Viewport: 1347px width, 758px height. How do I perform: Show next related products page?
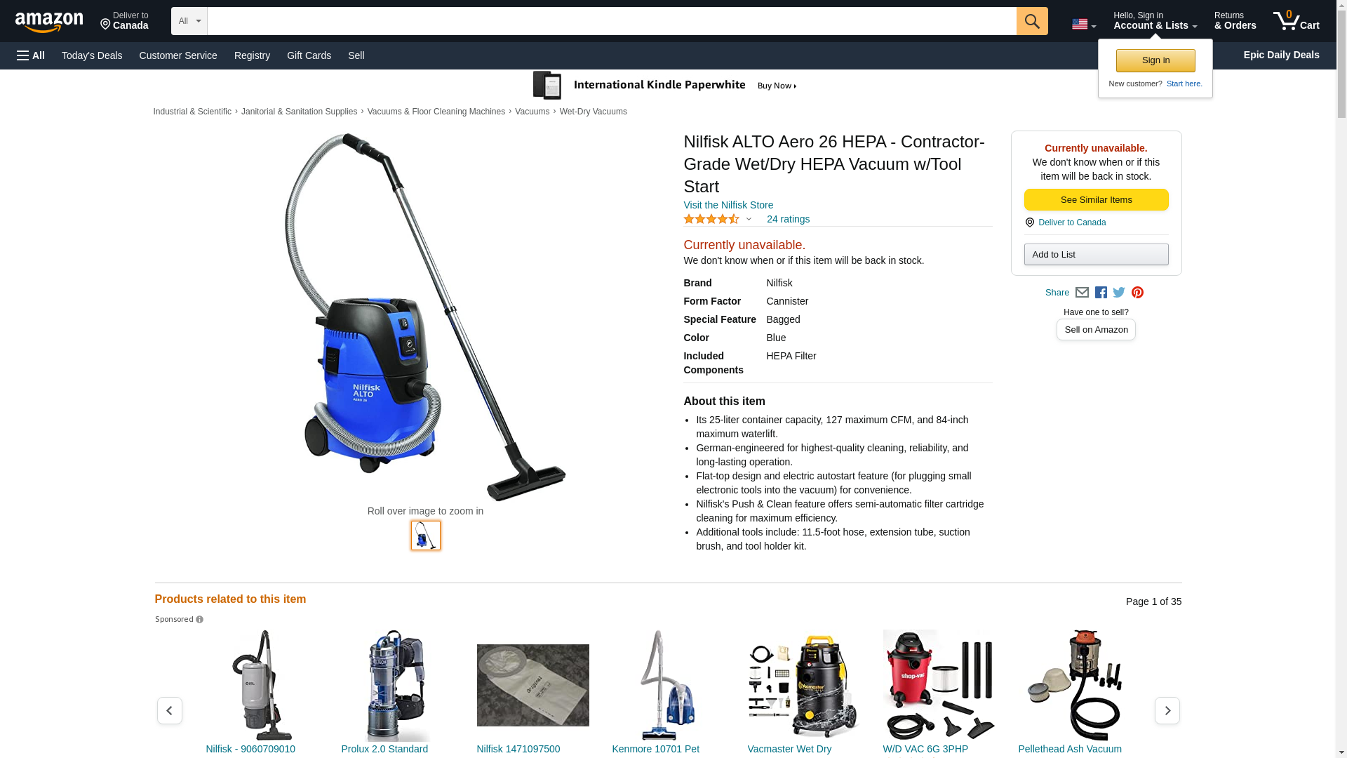coord(1167,710)
